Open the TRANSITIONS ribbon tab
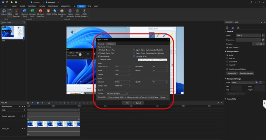 coord(53,6)
